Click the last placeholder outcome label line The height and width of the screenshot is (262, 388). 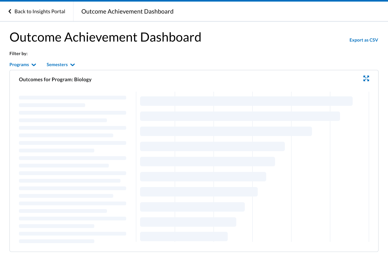coord(56,241)
